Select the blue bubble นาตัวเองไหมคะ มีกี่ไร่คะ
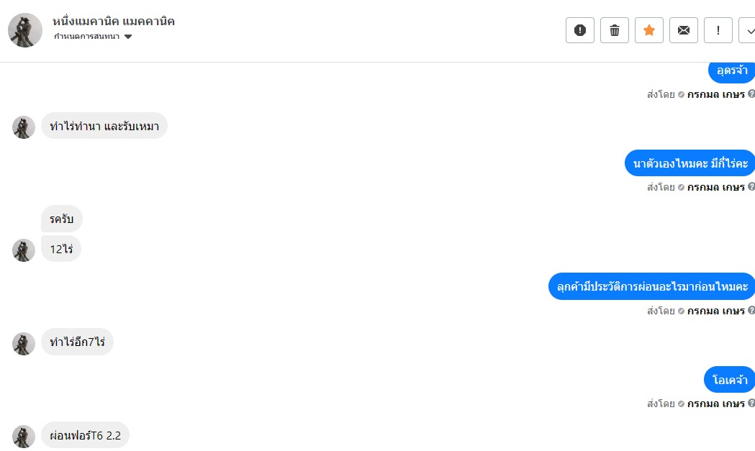The height and width of the screenshot is (451, 755). (690, 163)
